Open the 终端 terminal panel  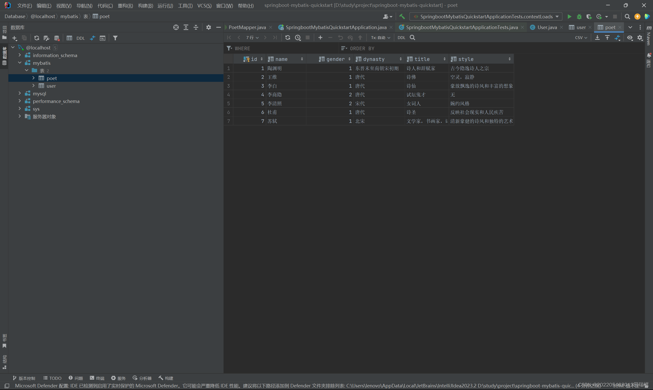(97, 378)
